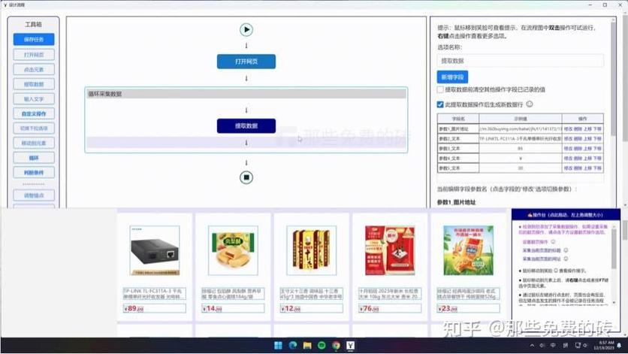Screen dimensions: 628x354
Task: Show hidden tray icons chevron
Action: [532, 345]
